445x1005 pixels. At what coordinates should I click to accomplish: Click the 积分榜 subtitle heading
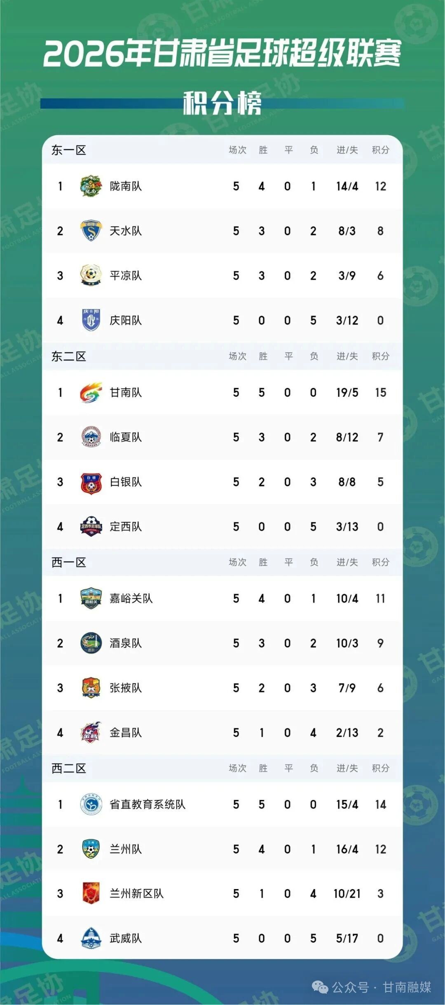point(222,103)
